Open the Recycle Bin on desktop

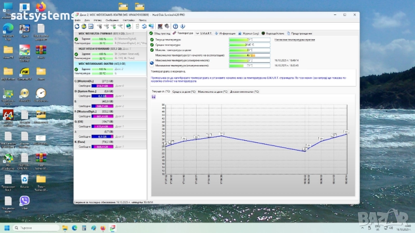[x=24, y=179]
